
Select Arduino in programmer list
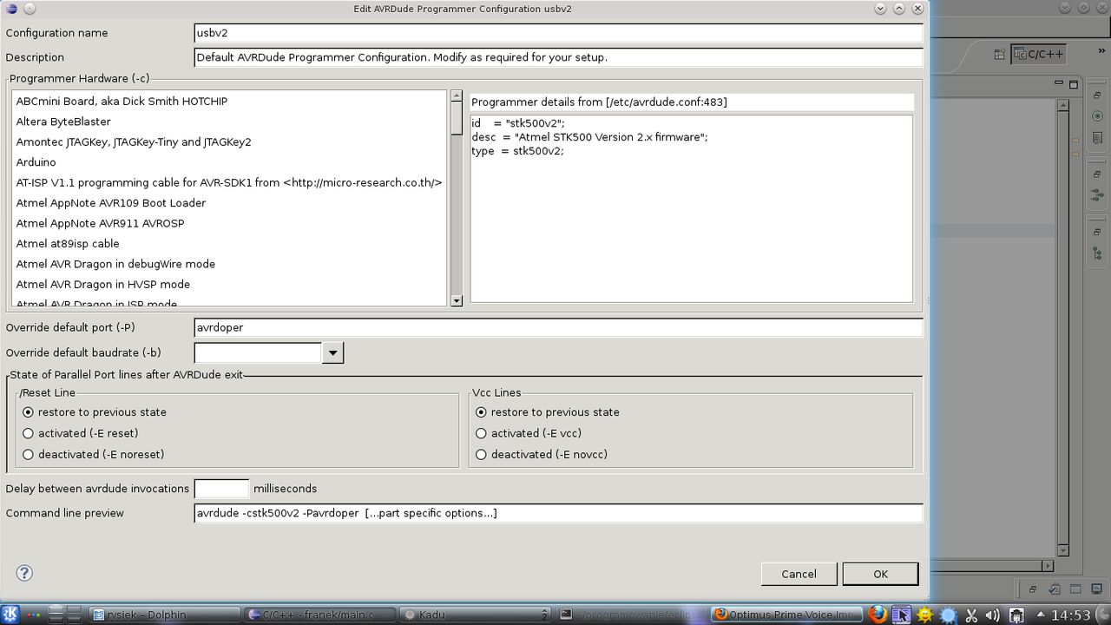coord(230,162)
